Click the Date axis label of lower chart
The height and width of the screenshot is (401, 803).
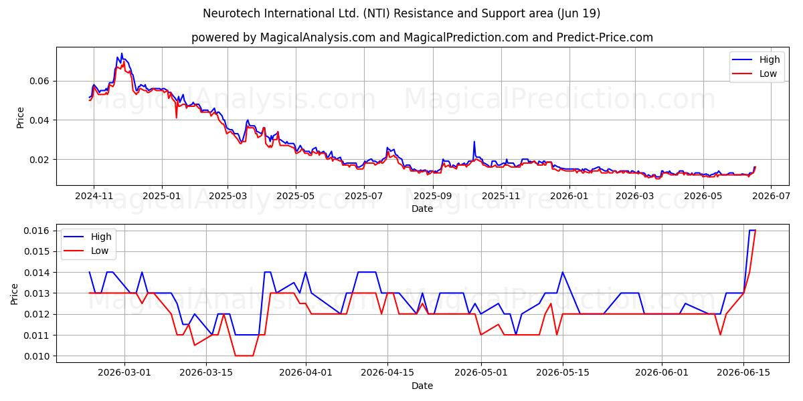422,386
